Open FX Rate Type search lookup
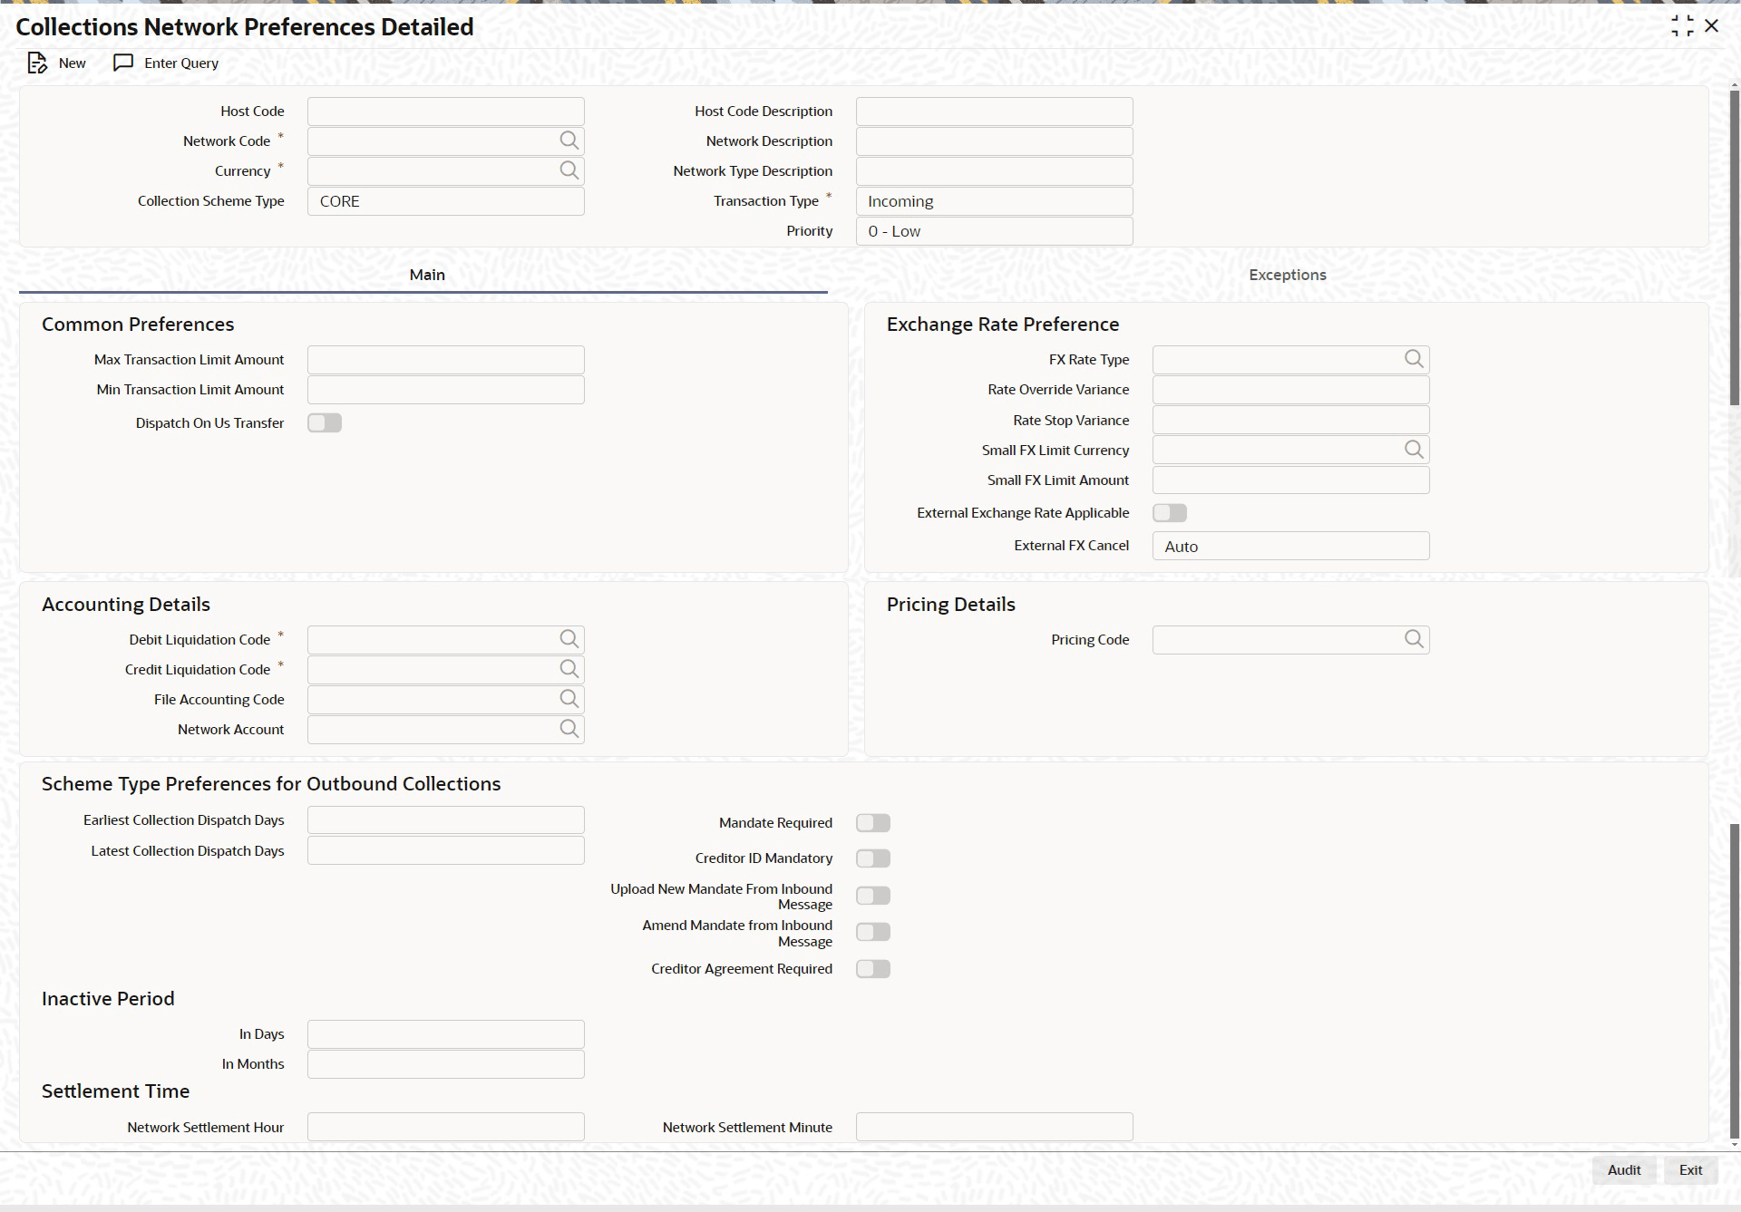The image size is (1741, 1212). [x=1414, y=359]
